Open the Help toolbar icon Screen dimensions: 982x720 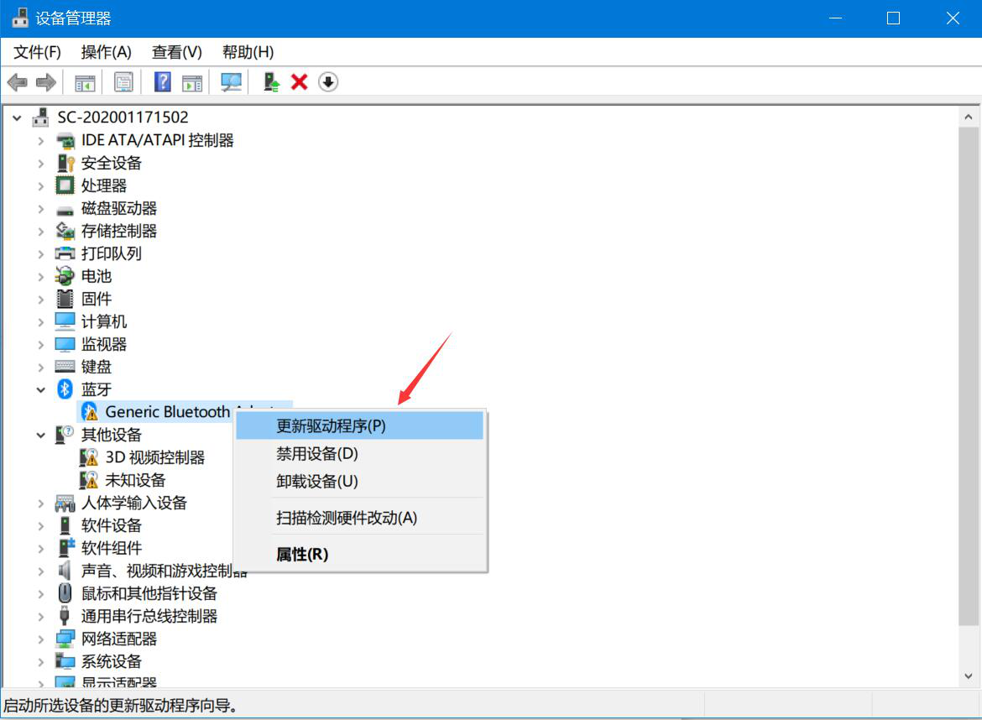162,81
